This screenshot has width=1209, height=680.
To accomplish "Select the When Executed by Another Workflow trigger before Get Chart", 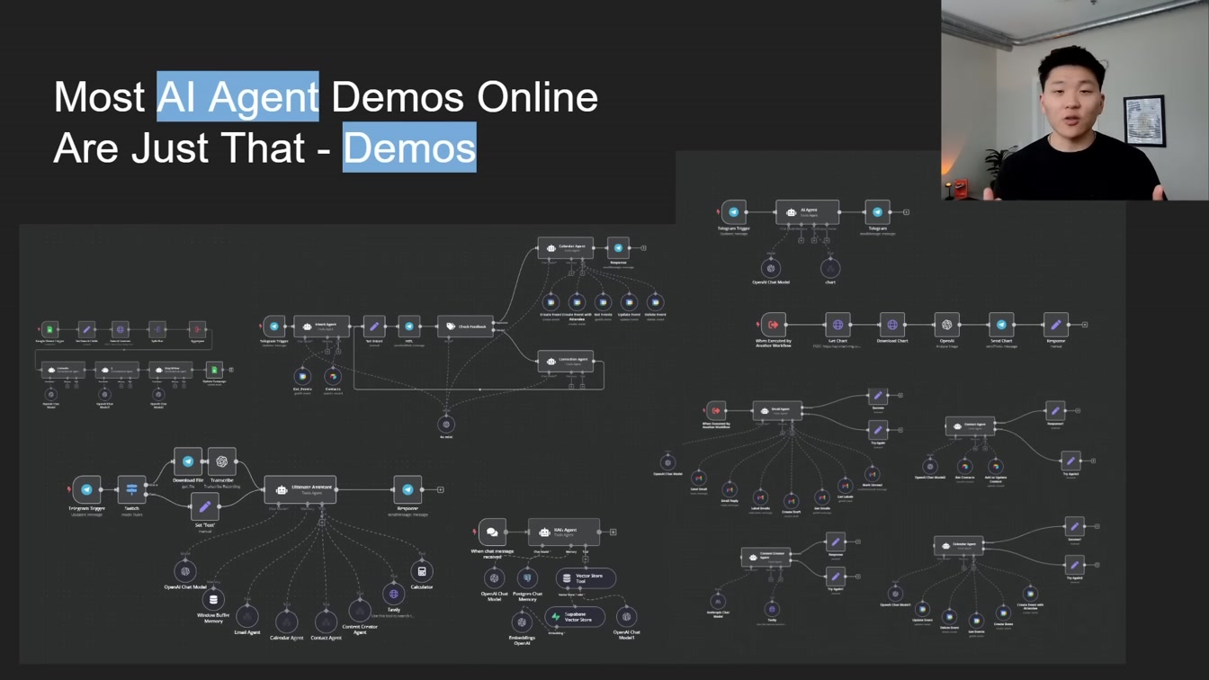I will coord(773,325).
